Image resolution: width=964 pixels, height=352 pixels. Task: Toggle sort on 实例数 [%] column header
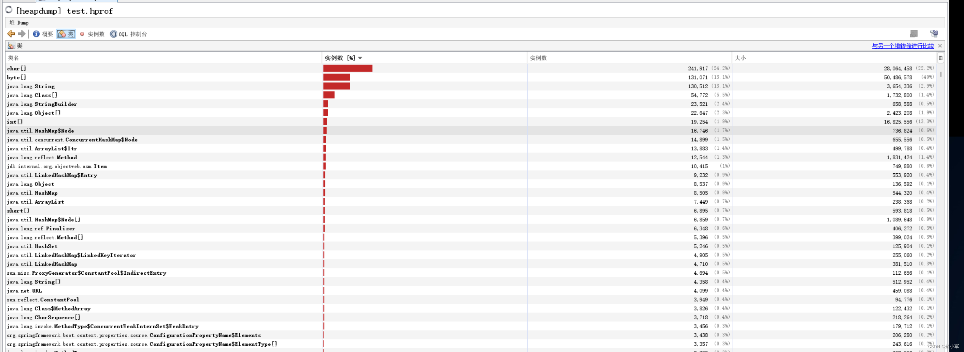(x=424, y=58)
